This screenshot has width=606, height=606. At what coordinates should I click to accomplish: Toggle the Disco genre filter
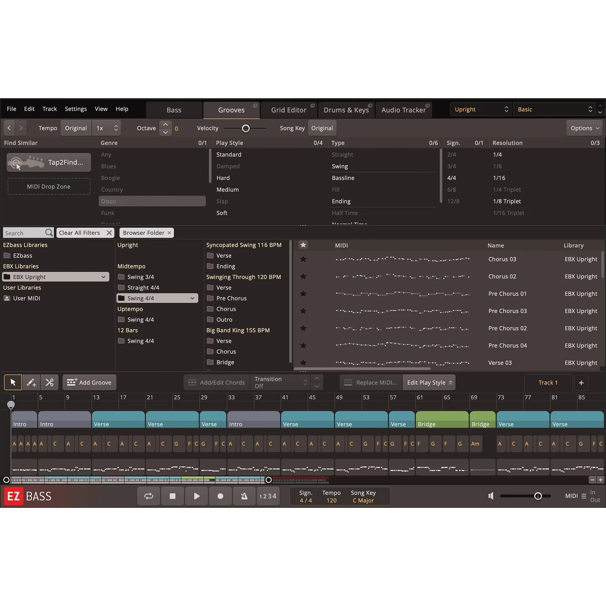click(152, 201)
